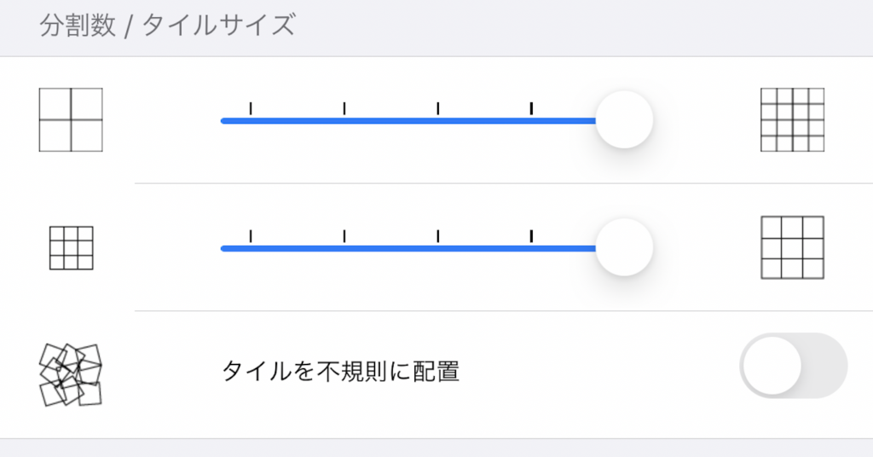Image resolution: width=873 pixels, height=457 pixels.
Task: Click fourth tick mark on division slider
Action: click(532, 108)
